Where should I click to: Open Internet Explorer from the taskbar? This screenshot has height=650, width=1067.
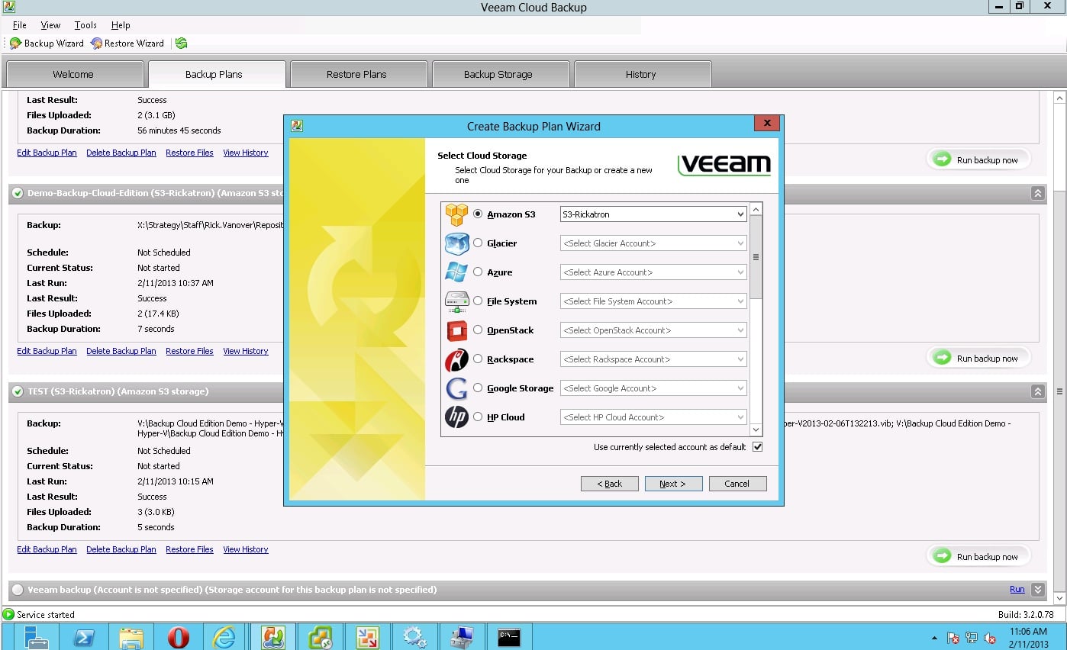click(x=225, y=637)
